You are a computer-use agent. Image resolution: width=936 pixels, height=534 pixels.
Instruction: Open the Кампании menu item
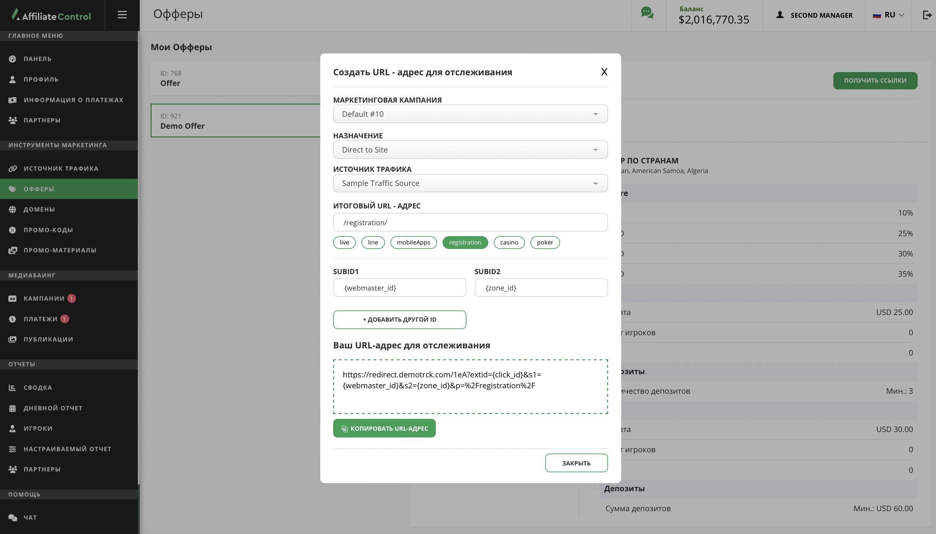[x=44, y=299]
